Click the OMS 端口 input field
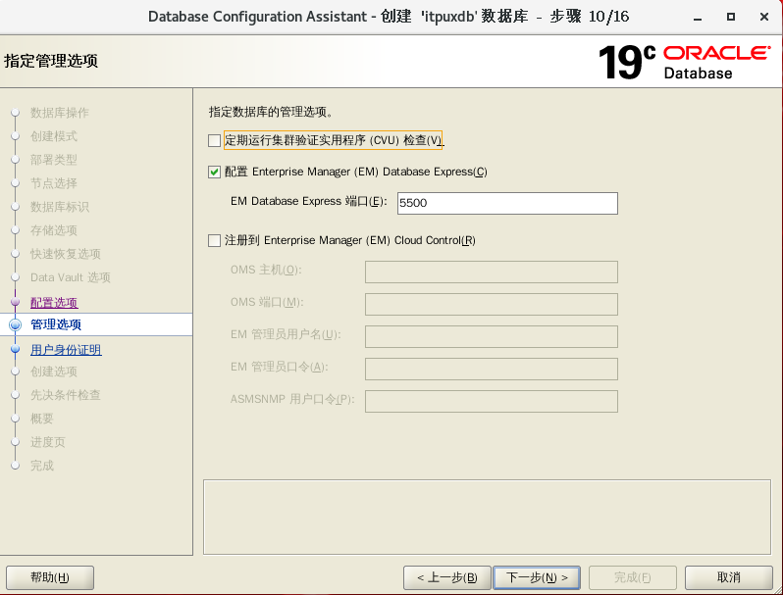Screen dimensions: 783x595 (492, 304)
